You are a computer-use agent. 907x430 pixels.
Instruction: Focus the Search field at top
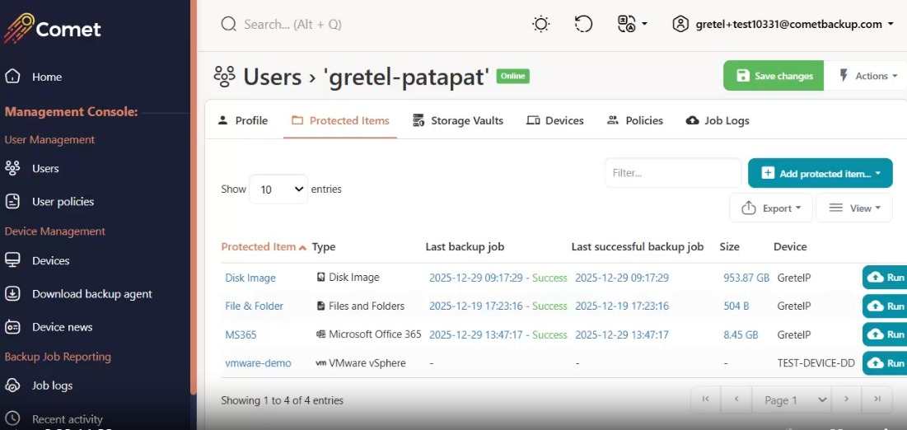click(x=292, y=25)
